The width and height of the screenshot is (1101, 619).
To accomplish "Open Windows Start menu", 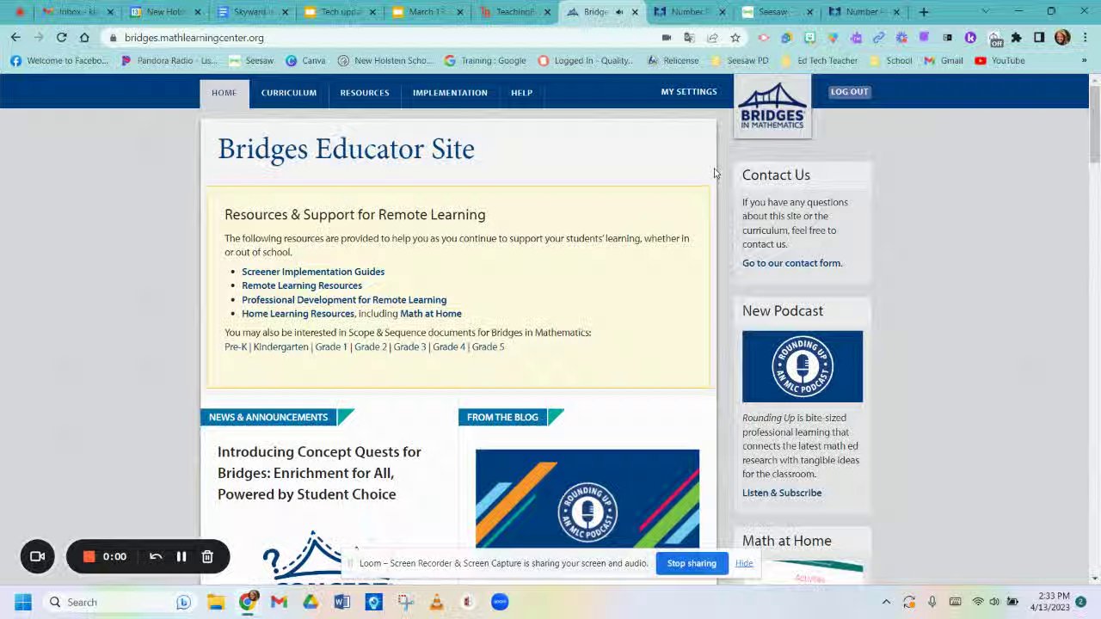I will tap(23, 602).
